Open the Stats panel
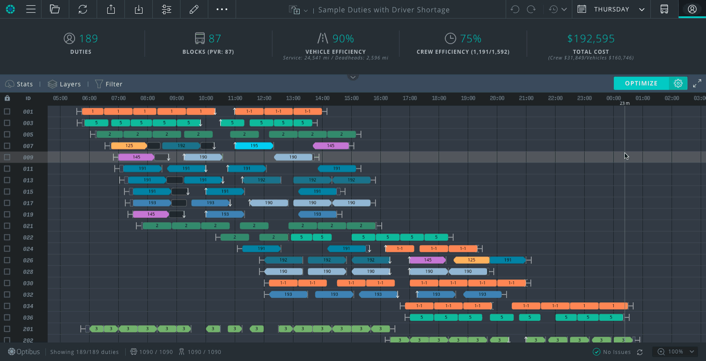706x361 pixels. [19, 84]
